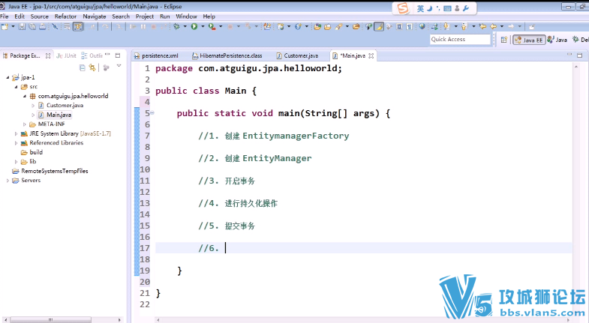Toggle Block Selection Mode button
This screenshot has width=589, height=323.
click(399, 27)
